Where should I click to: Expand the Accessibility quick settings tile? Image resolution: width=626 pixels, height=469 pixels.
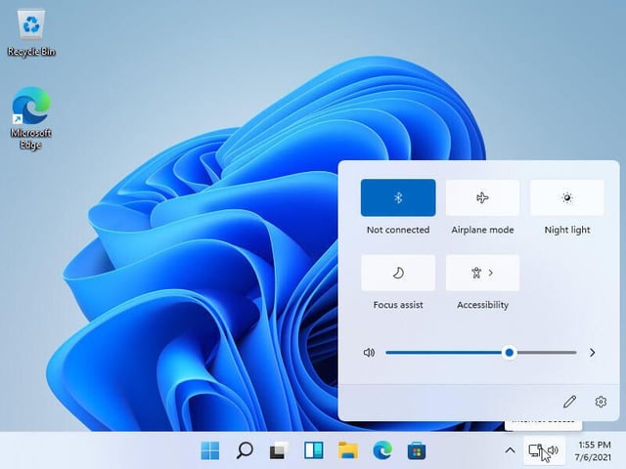[482, 273]
